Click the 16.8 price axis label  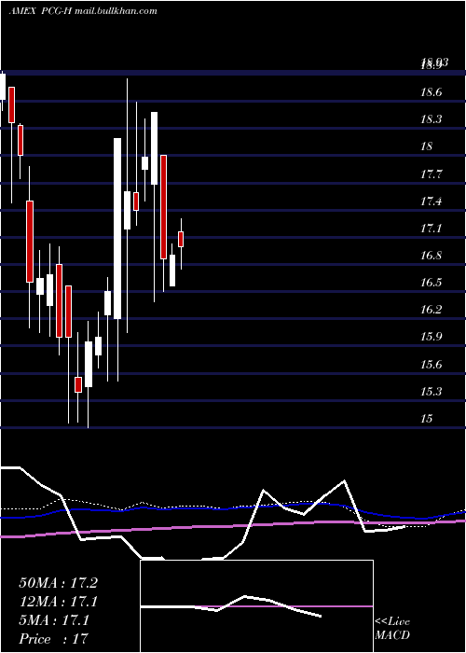431,256
